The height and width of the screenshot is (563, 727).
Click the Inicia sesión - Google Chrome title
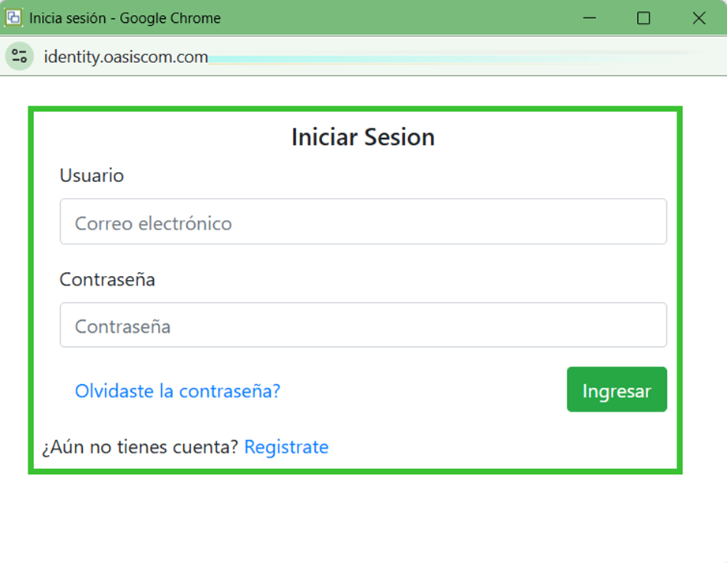point(125,17)
